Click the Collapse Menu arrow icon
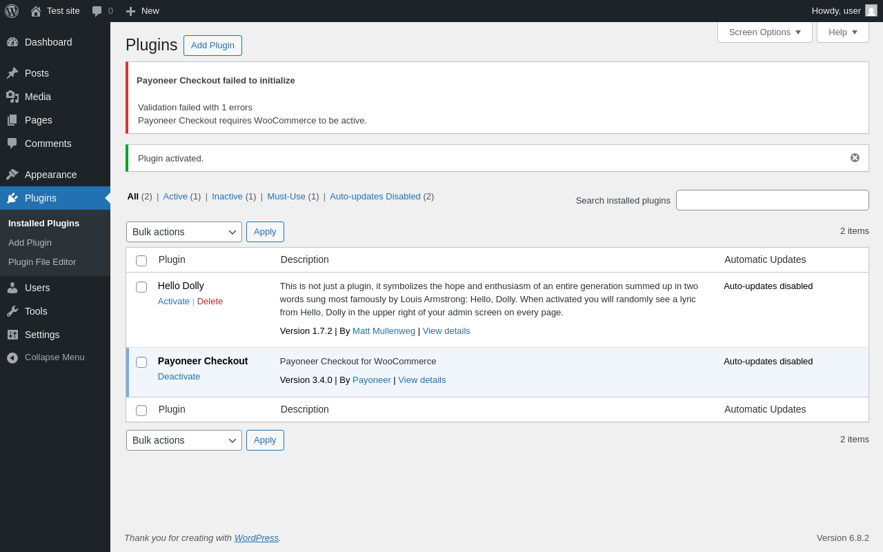 coord(12,357)
